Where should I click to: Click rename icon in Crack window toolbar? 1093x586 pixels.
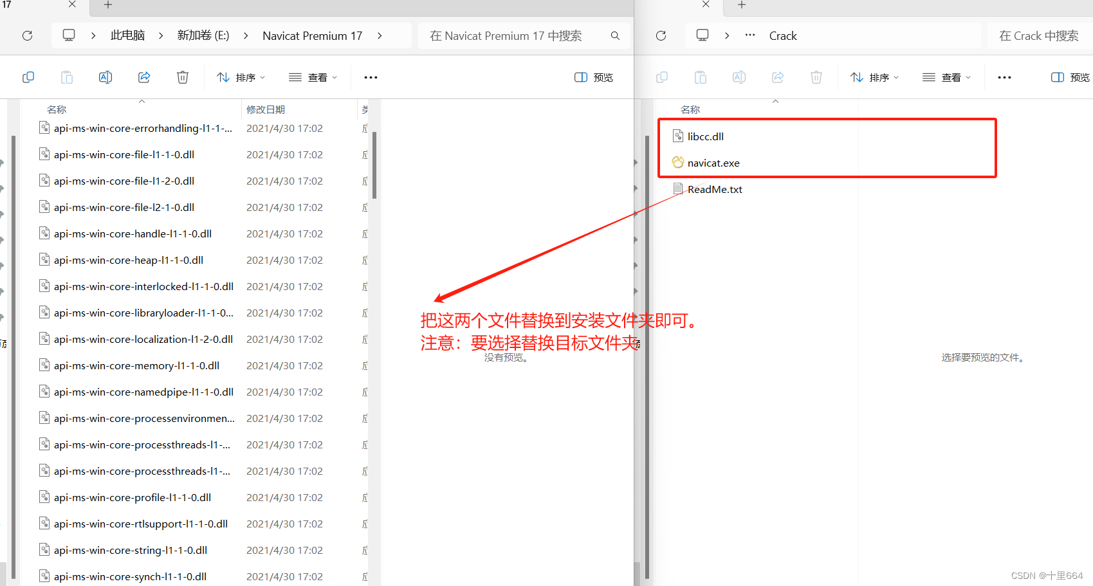(x=739, y=77)
